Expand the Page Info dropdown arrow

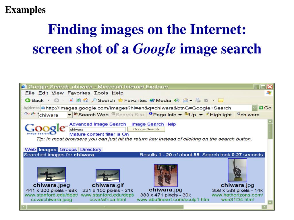(x=180, y=115)
